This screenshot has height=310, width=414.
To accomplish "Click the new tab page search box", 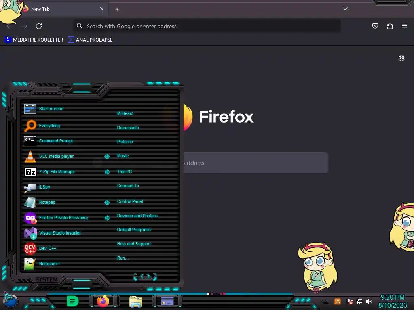I will click(x=256, y=163).
